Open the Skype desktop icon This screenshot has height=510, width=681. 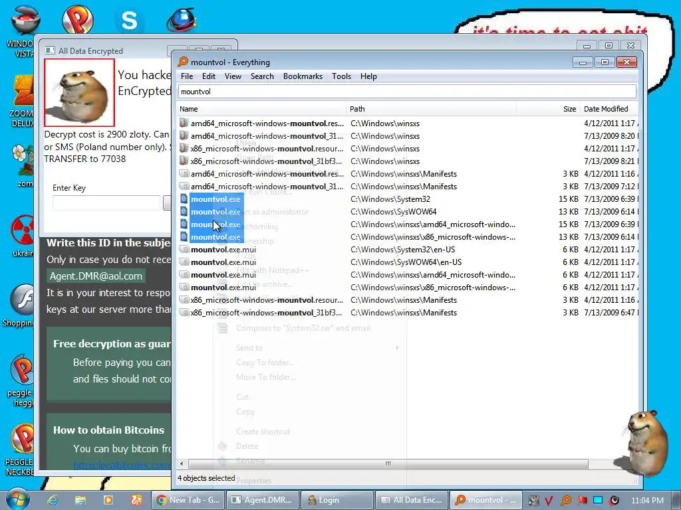(x=128, y=20)
